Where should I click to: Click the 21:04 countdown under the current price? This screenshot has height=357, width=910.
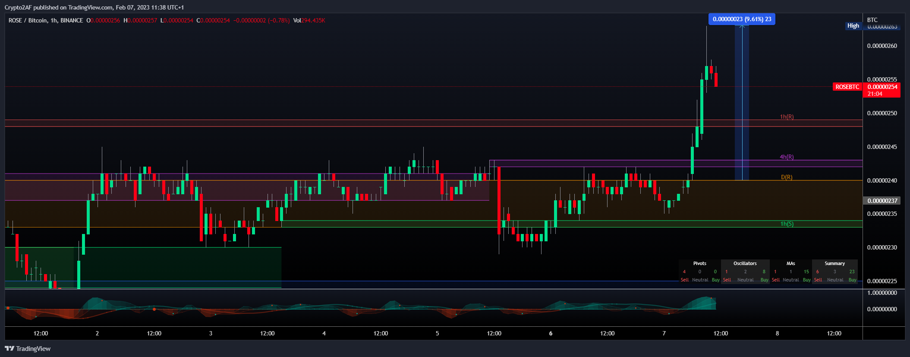point(875,94)
